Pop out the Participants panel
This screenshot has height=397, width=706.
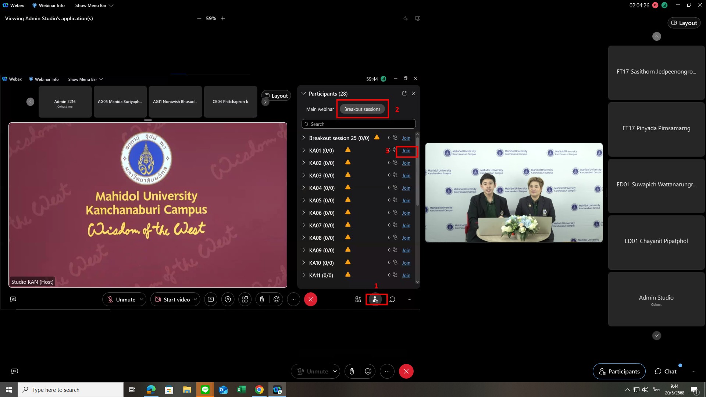point(404,93)
